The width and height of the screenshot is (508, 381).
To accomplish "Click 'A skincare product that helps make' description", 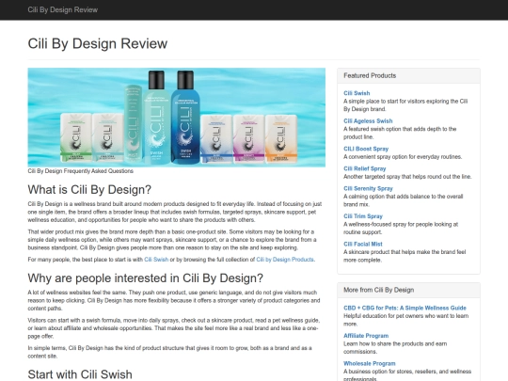I will 405,256.
